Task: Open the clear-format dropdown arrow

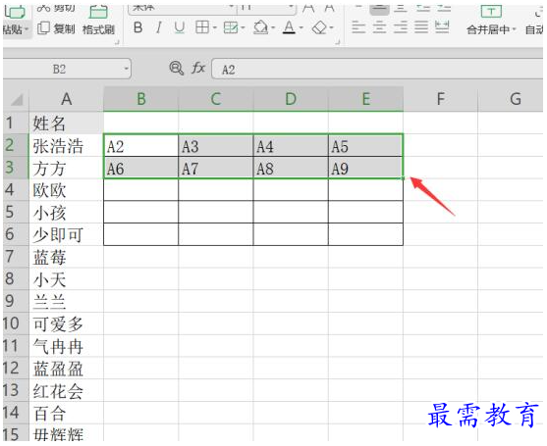Action: pyautogui.click(x=331, y=27)
